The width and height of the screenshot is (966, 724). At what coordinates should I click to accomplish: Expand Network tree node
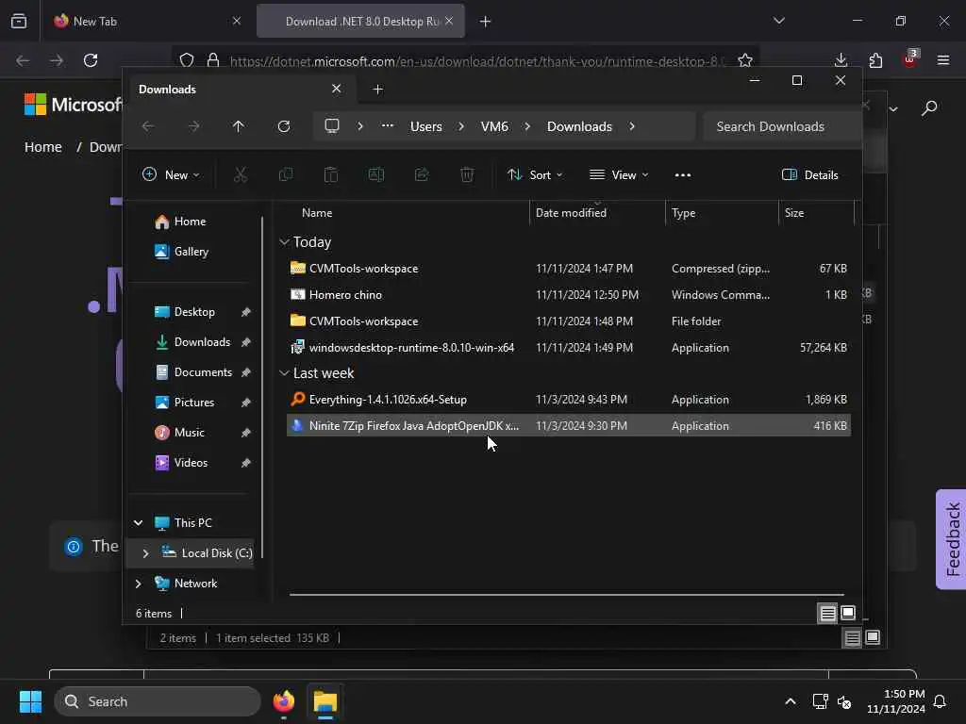point(138,584)
